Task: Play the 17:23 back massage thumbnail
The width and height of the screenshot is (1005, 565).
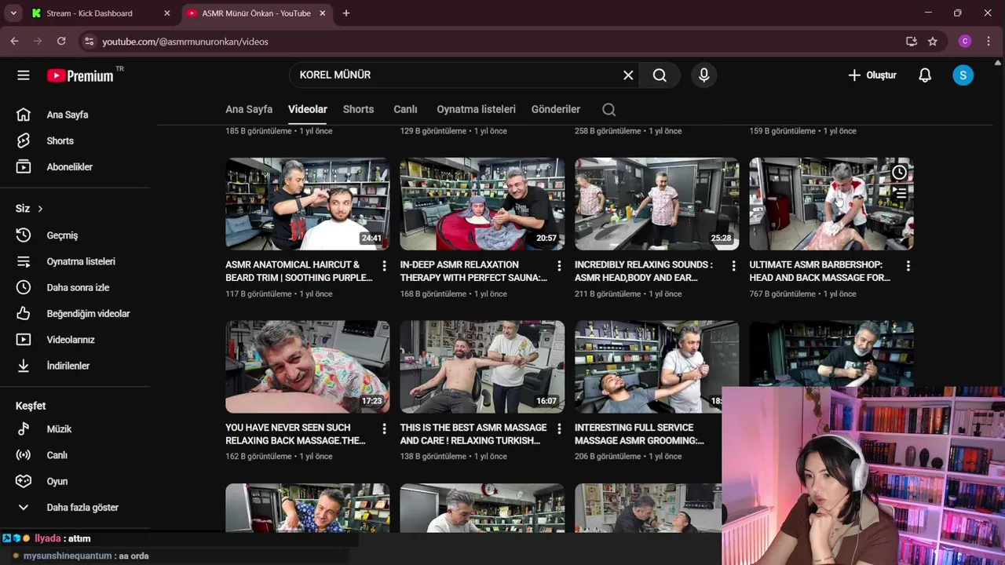Action: click(308, 366)
